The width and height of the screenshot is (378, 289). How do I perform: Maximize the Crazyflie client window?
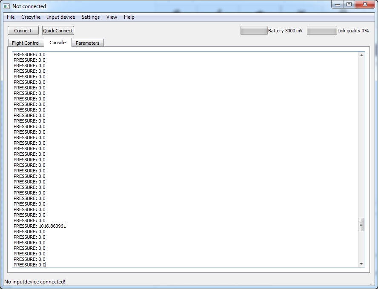point(349,5)
